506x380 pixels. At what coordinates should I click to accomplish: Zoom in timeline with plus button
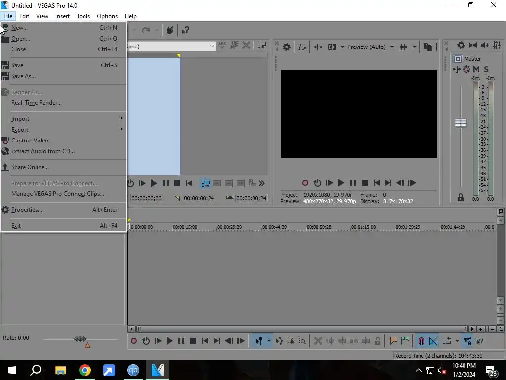pyautogui.click(x=481, y=329)
